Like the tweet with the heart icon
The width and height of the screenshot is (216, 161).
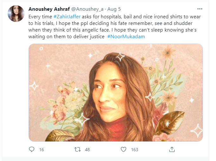[124, 149]
